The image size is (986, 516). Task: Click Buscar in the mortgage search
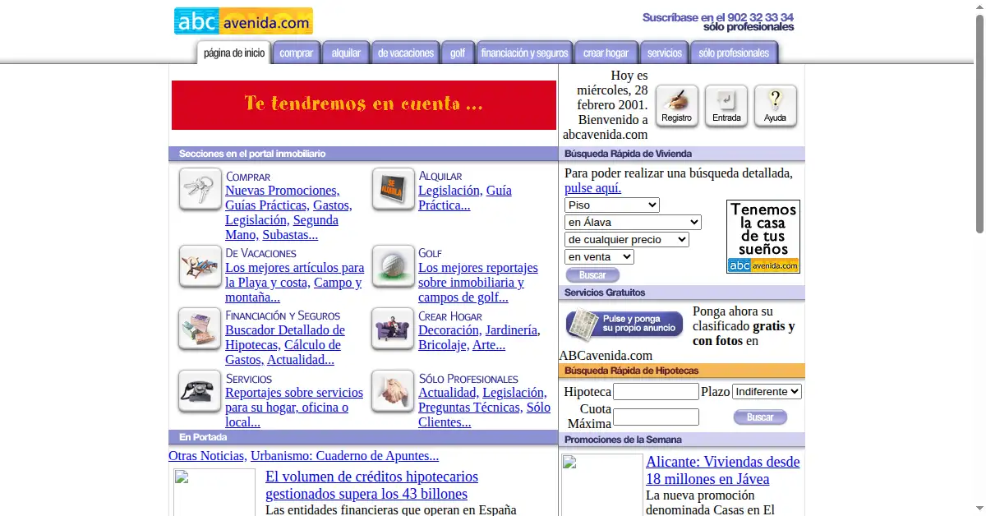click(x=760, y=417)
